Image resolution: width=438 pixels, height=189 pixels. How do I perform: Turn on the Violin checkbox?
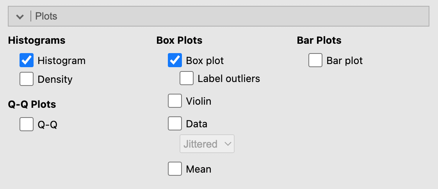click(x=175, y=101)
